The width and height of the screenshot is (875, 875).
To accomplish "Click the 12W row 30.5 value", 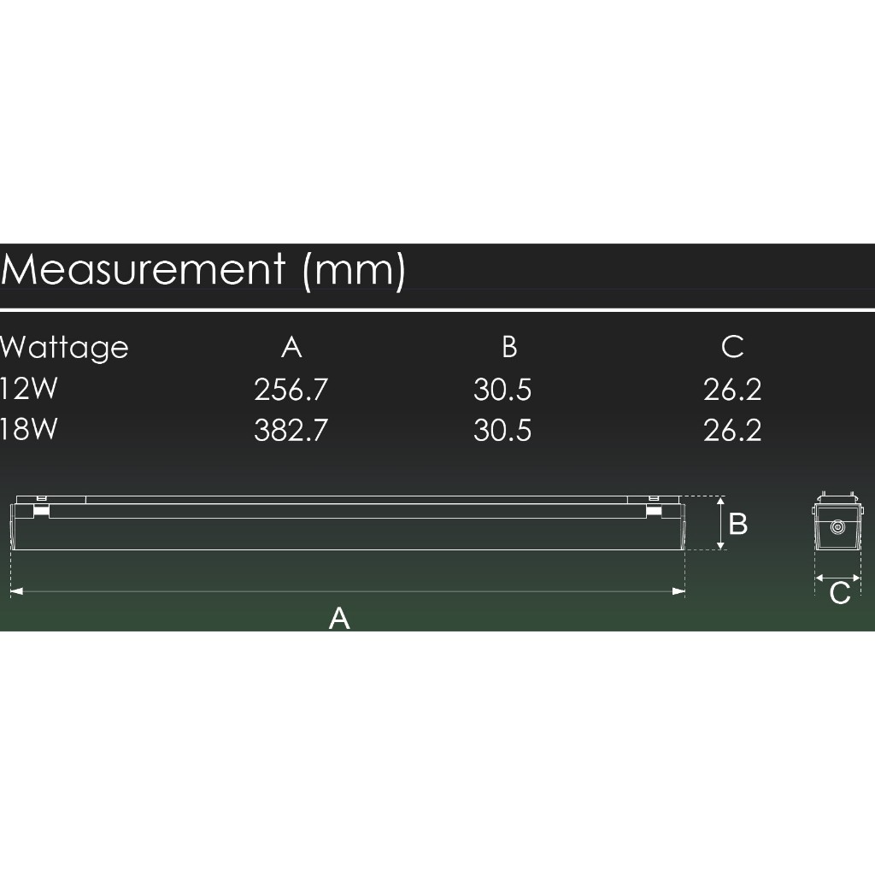I will pyautogui.click(x=502, y=390).
